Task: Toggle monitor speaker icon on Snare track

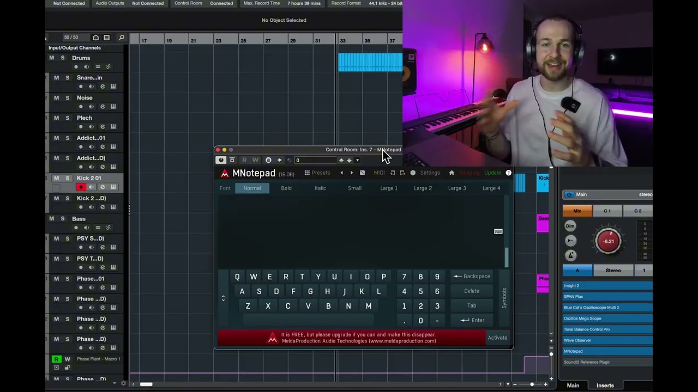Action: click(92, 87)
